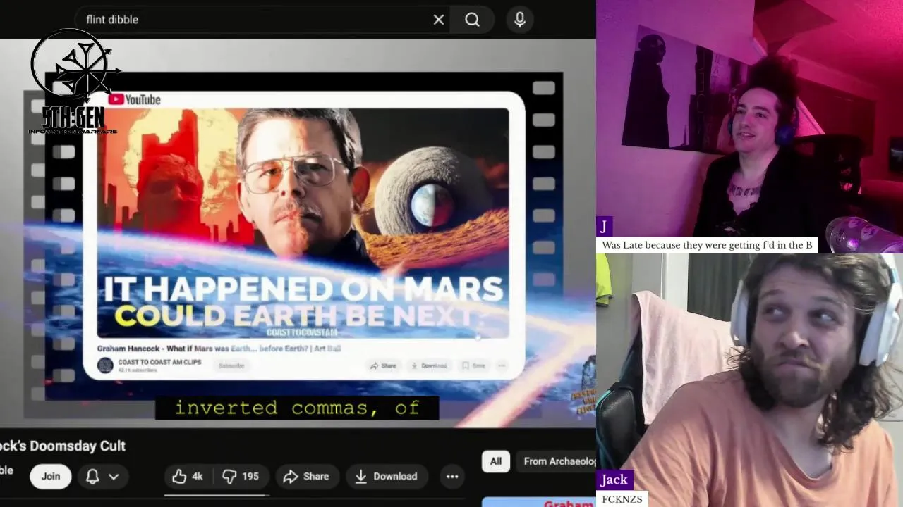Dislike the video showing 195
Viewport: 903px width, 507px height.
(241, 477)
